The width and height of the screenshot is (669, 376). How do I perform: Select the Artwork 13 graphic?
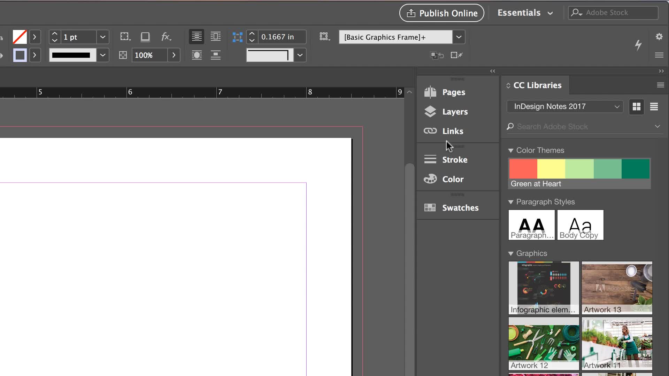coord(617,288)
